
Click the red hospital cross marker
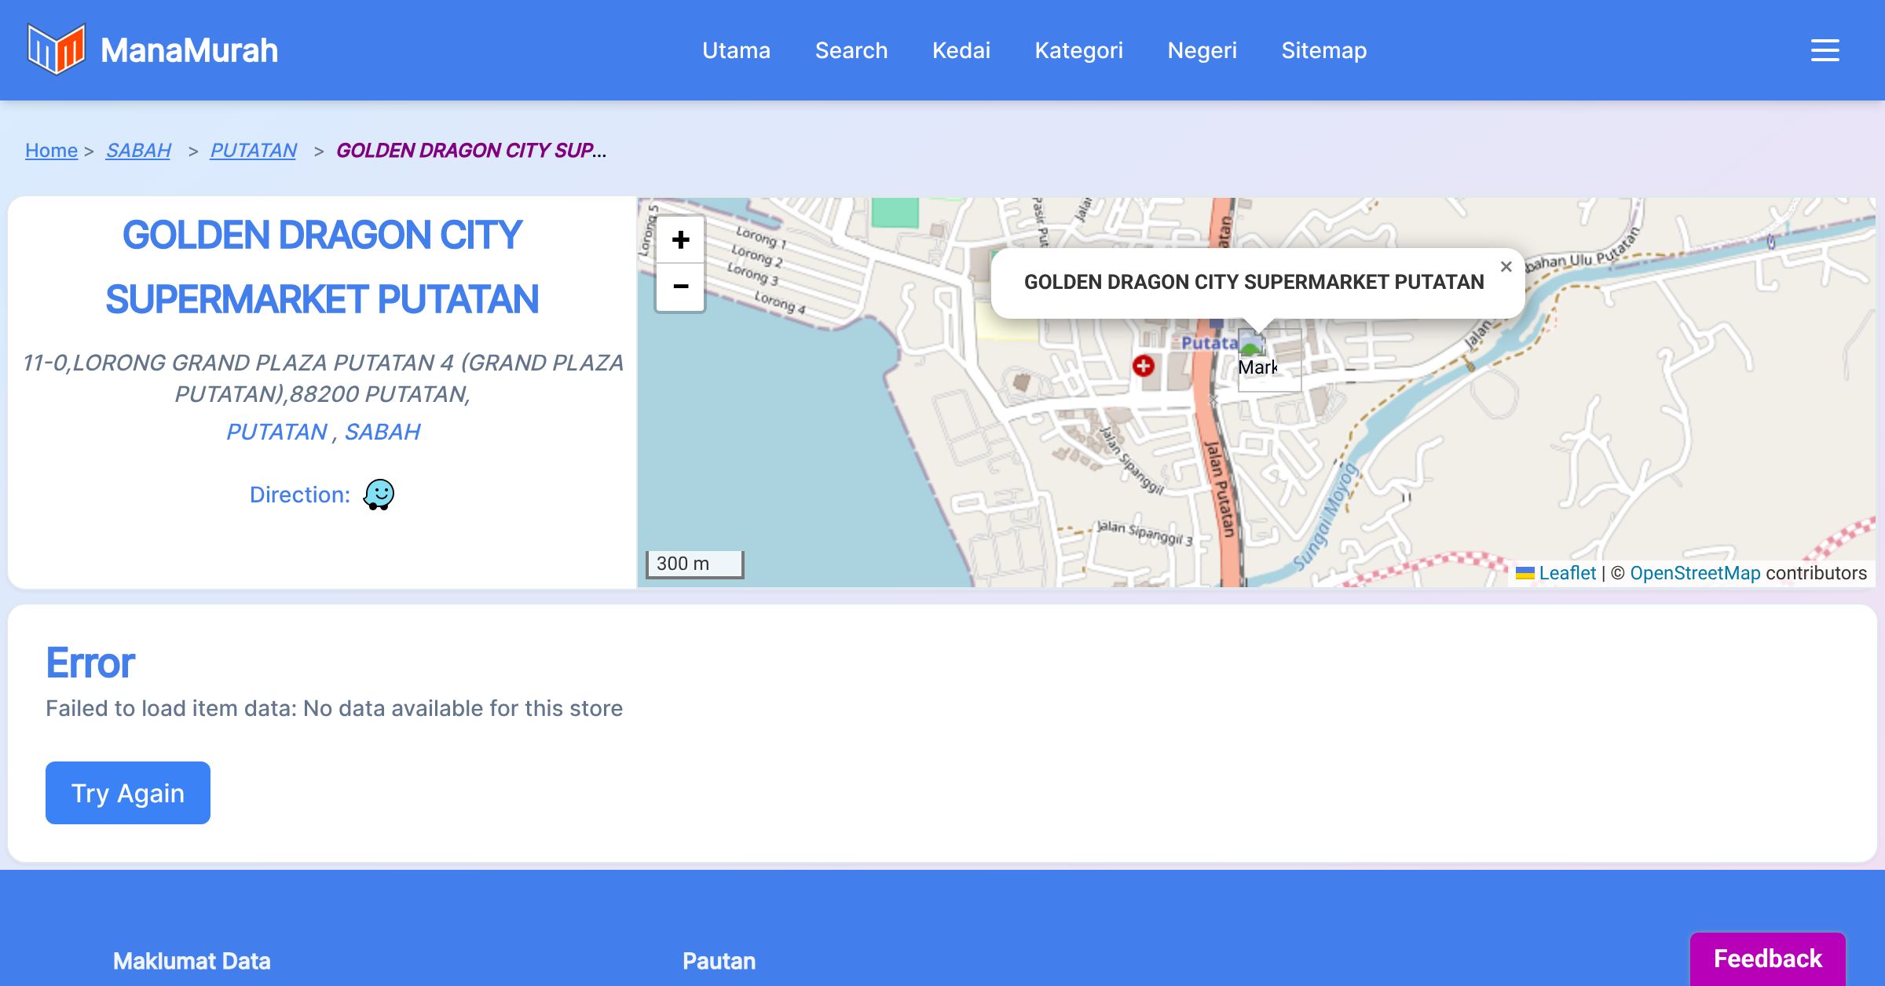[1143, 365]
